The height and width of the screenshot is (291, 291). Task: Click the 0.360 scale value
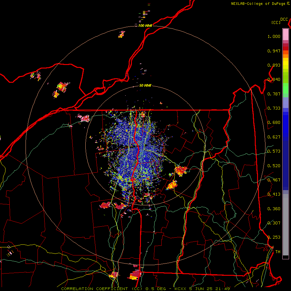[274, 209]
